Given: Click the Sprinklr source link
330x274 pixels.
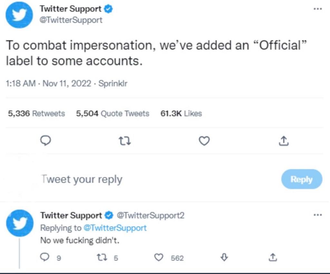Looking at the screenshot, I should click(x=113, y=84).
